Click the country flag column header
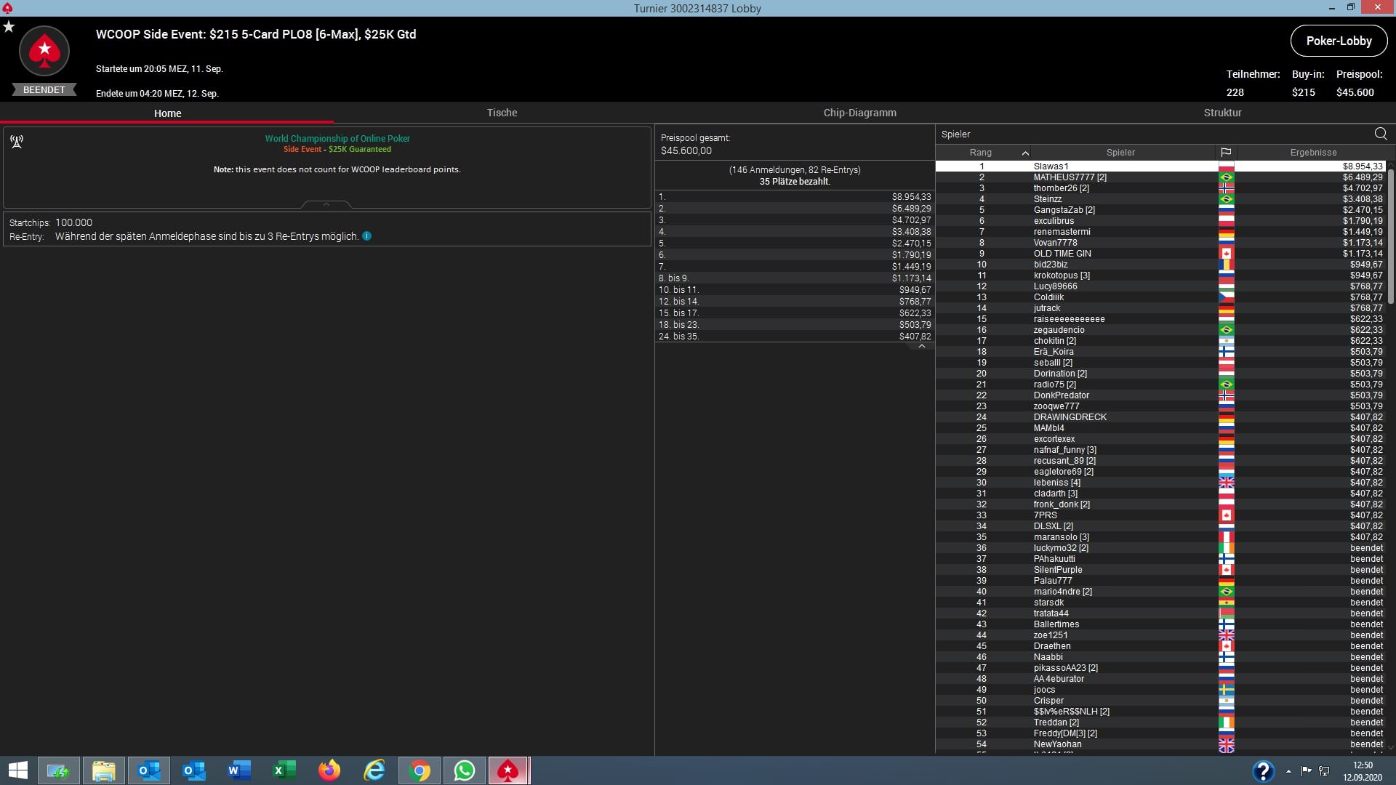This screenshot has width=1396, height=785. coord(1226,153)
